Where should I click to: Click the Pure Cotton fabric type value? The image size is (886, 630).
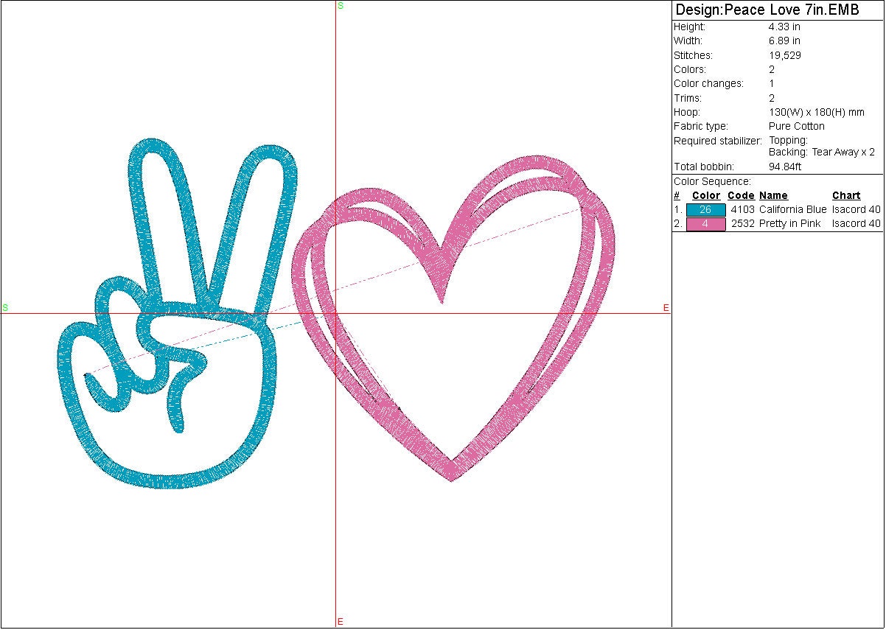[796, 127]
